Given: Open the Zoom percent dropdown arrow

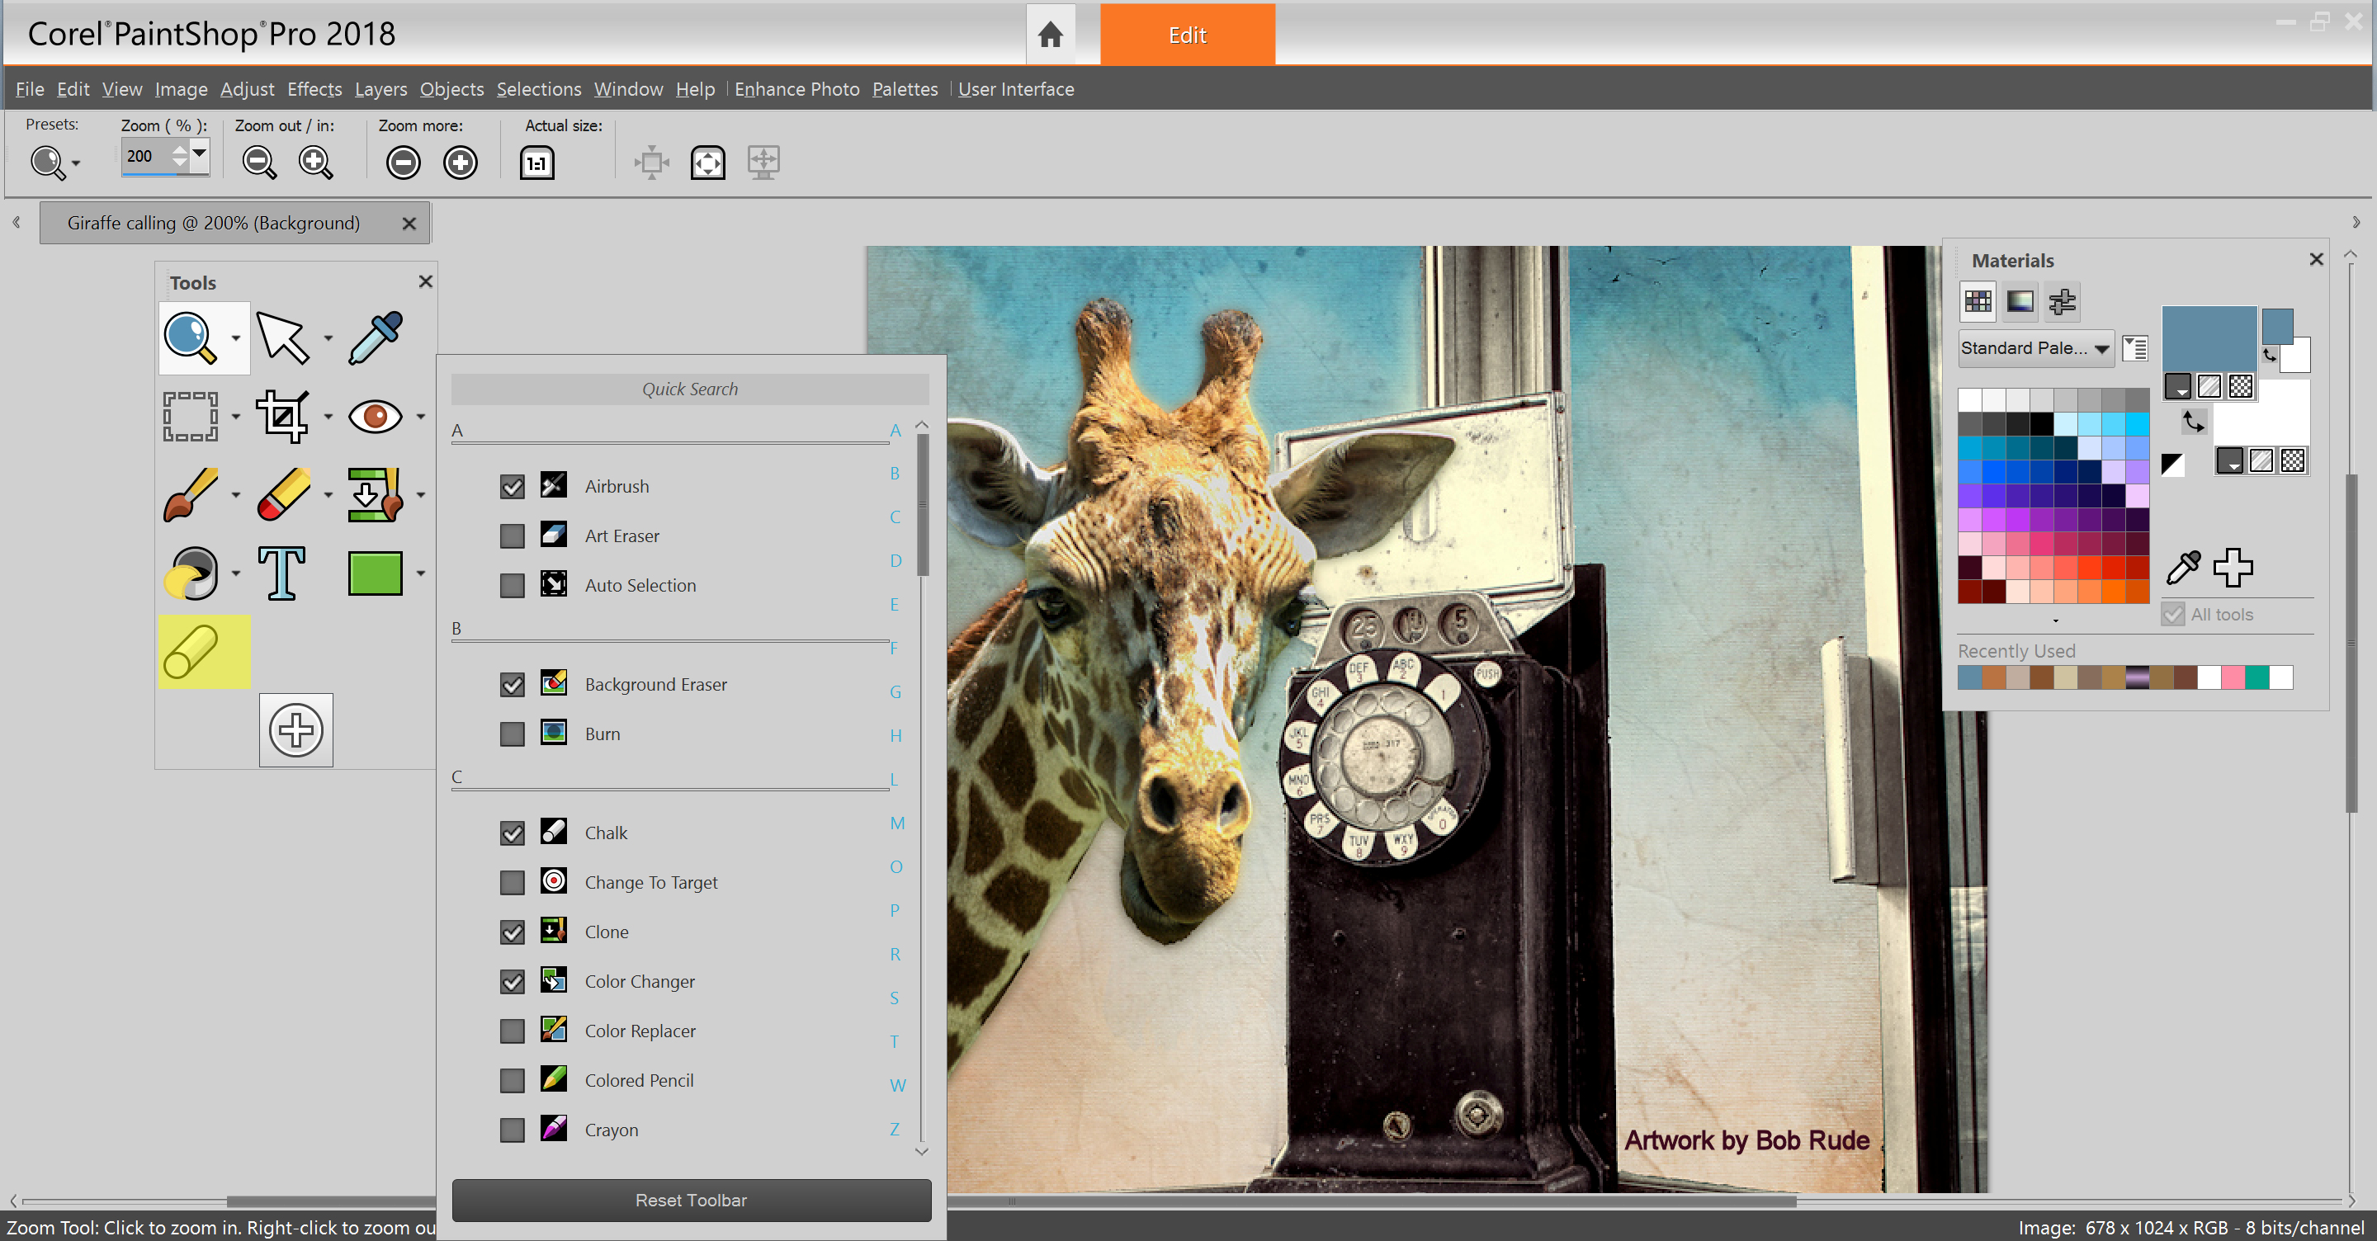Looking at the screenshot, I should tap(199, 153).
